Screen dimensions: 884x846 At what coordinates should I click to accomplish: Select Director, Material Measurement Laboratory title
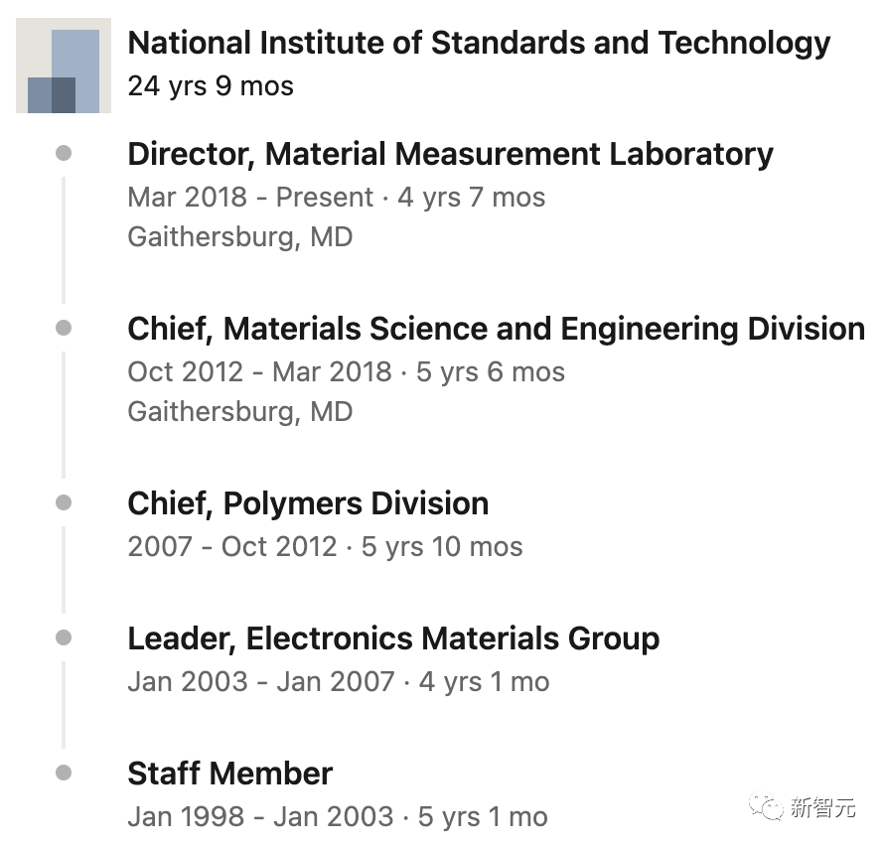pos(450,154)
